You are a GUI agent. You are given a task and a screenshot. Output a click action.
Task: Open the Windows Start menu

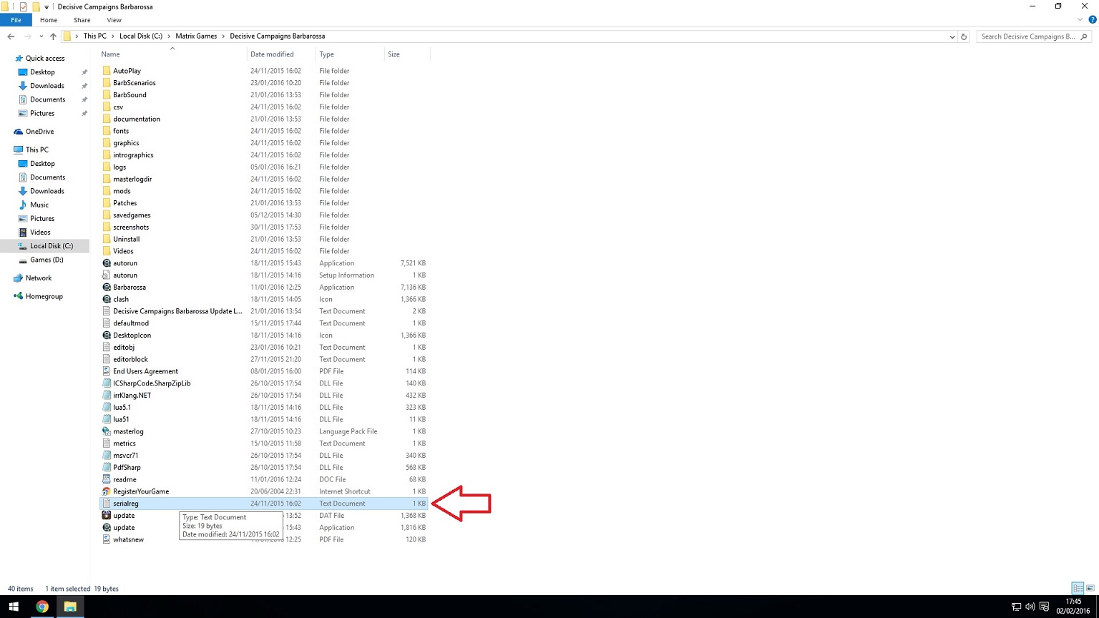point(14,607)
